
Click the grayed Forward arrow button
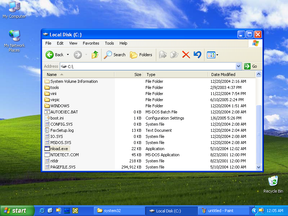[x=78, y=55]
